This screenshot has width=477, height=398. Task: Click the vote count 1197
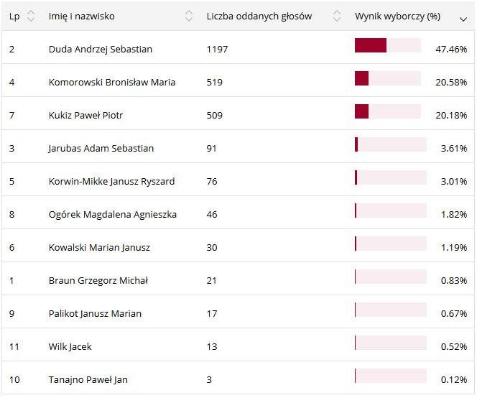(218, 50)
